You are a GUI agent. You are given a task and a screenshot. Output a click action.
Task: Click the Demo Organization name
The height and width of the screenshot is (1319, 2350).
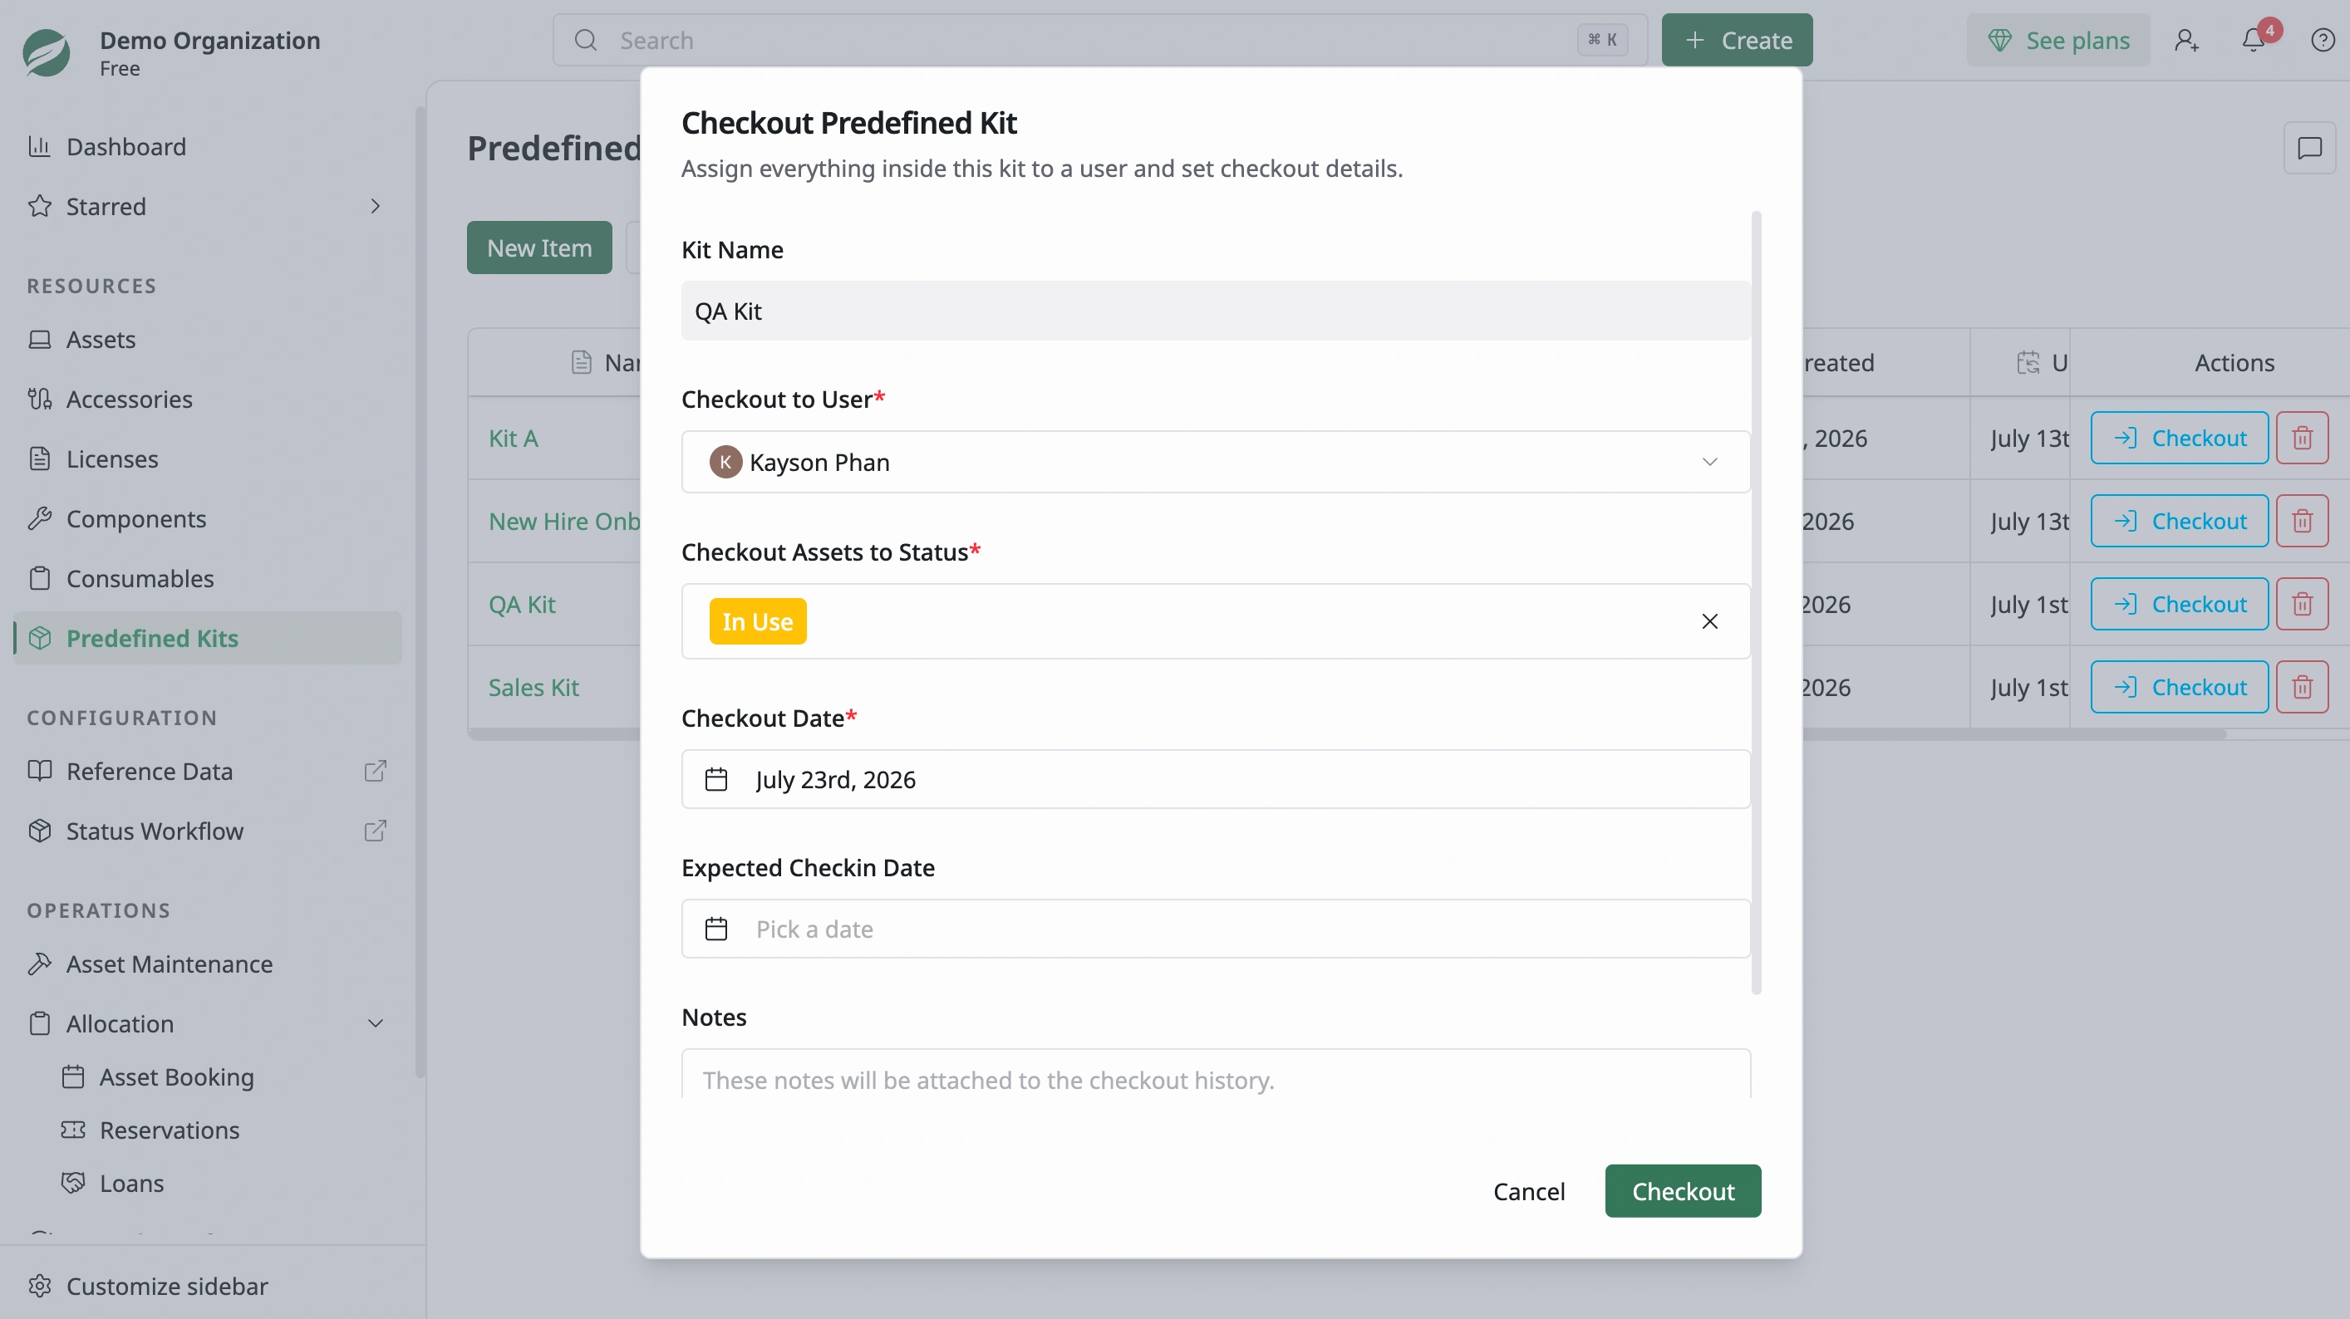(x=209, y=40)
